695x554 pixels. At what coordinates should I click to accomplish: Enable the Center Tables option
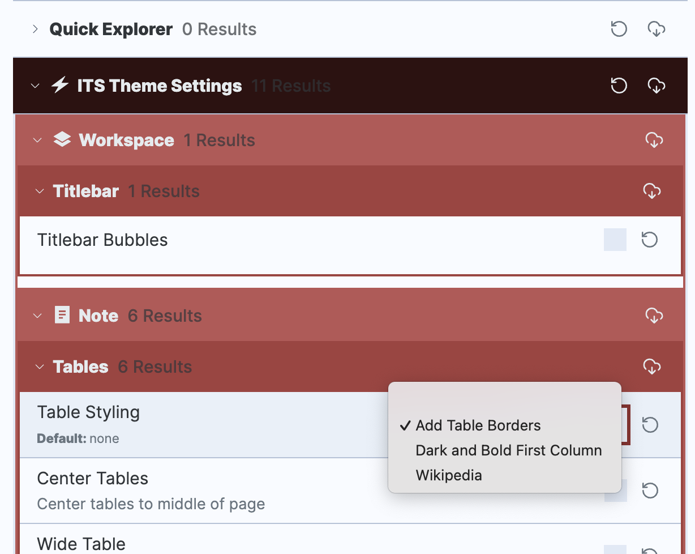615,491
